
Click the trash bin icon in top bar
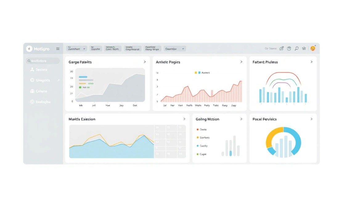[x=289, y=48]
